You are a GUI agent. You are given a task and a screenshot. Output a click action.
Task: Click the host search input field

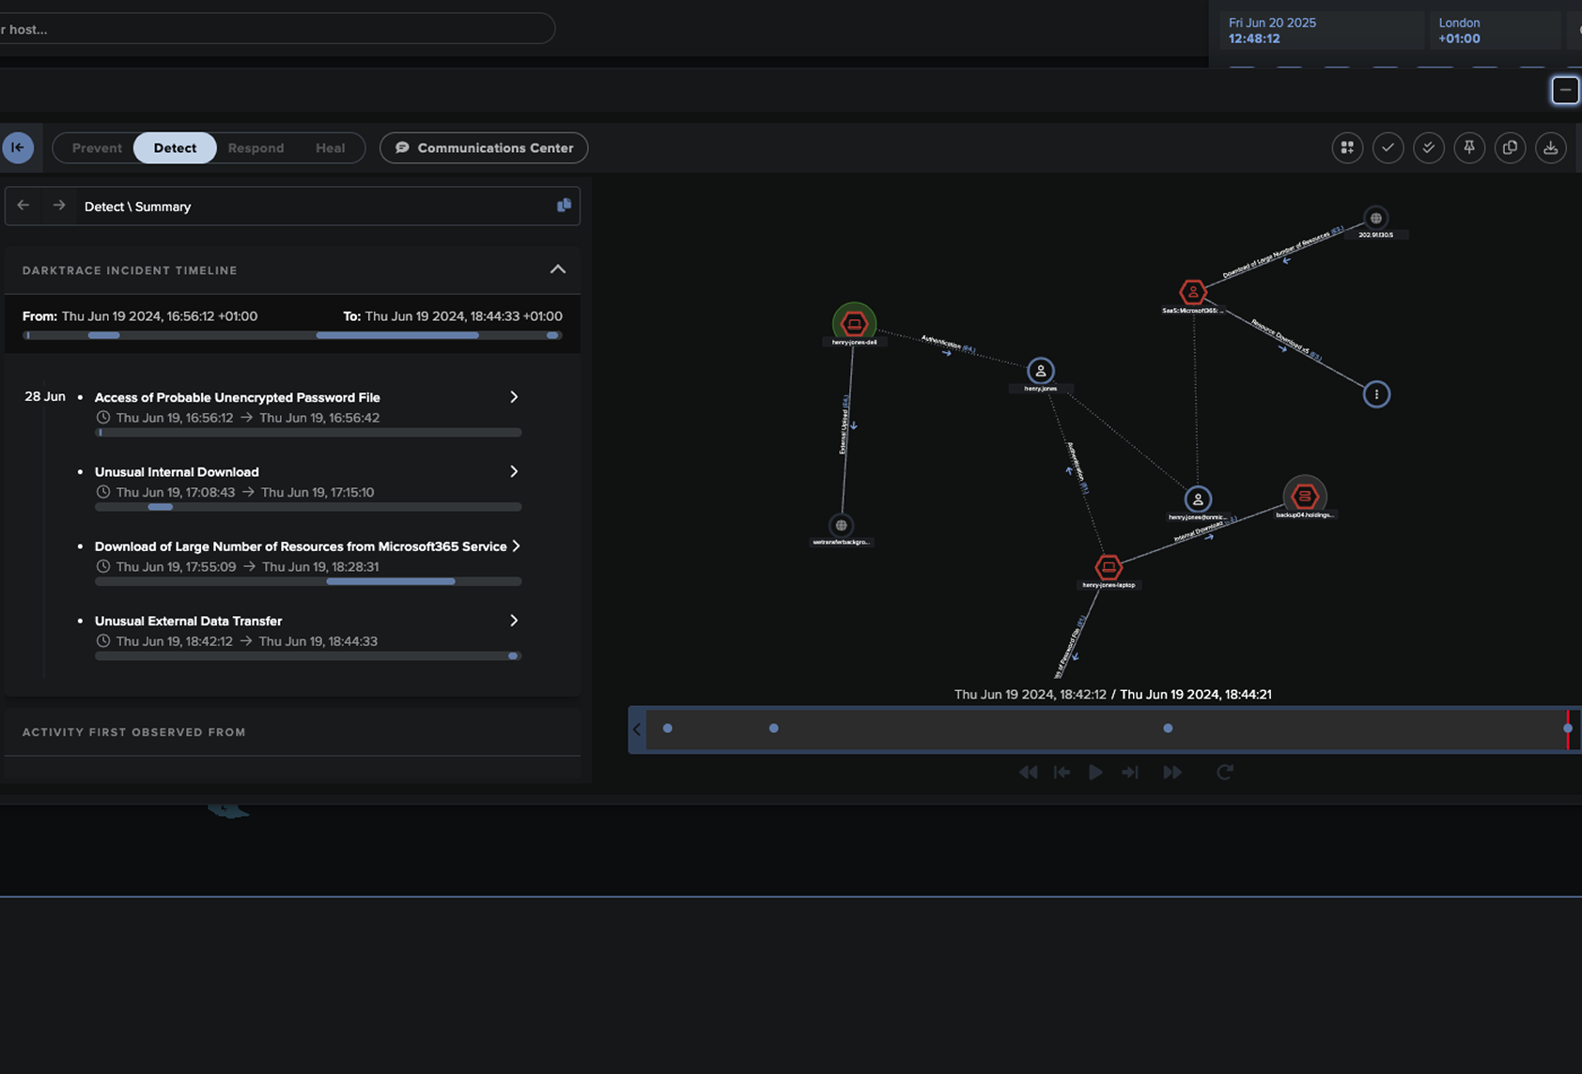[x=272, y=29]
